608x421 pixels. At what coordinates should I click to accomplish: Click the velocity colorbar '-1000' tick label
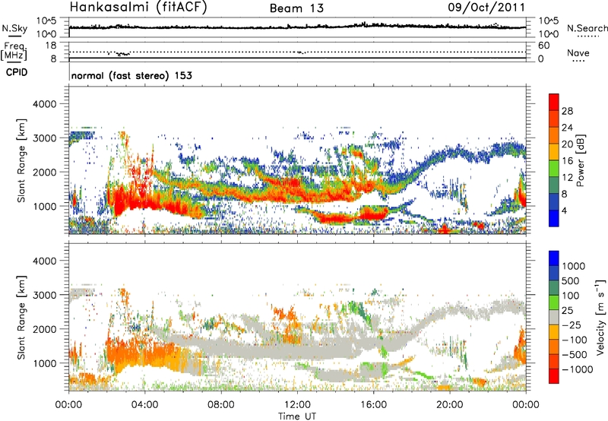(x=578, y=369)
